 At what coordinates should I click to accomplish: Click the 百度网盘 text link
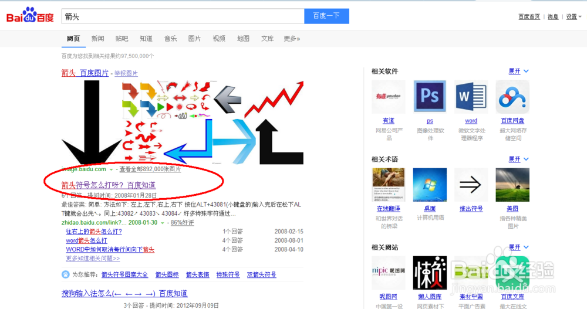click(512, 121)
